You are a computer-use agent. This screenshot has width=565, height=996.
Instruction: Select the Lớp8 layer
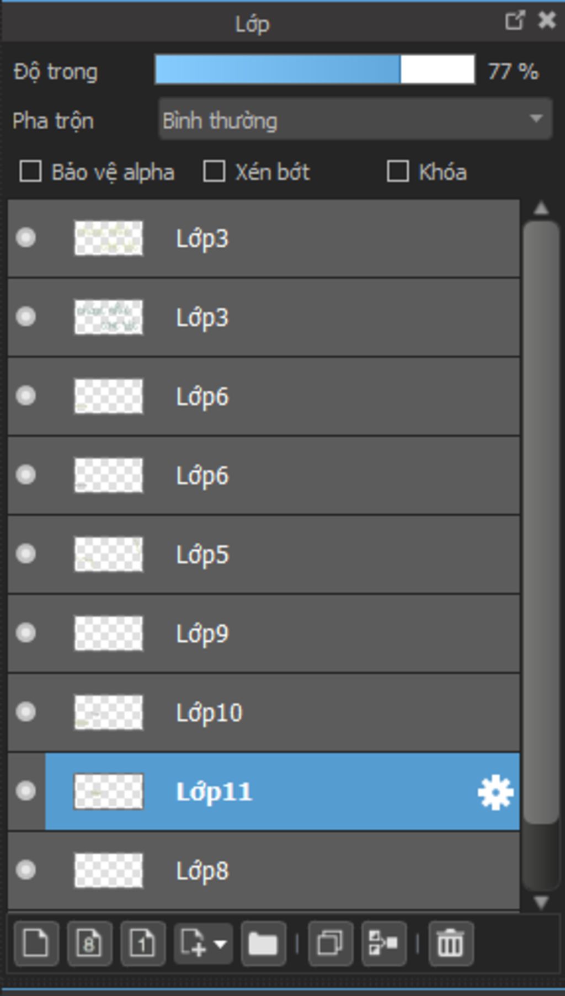pos(331,871)
